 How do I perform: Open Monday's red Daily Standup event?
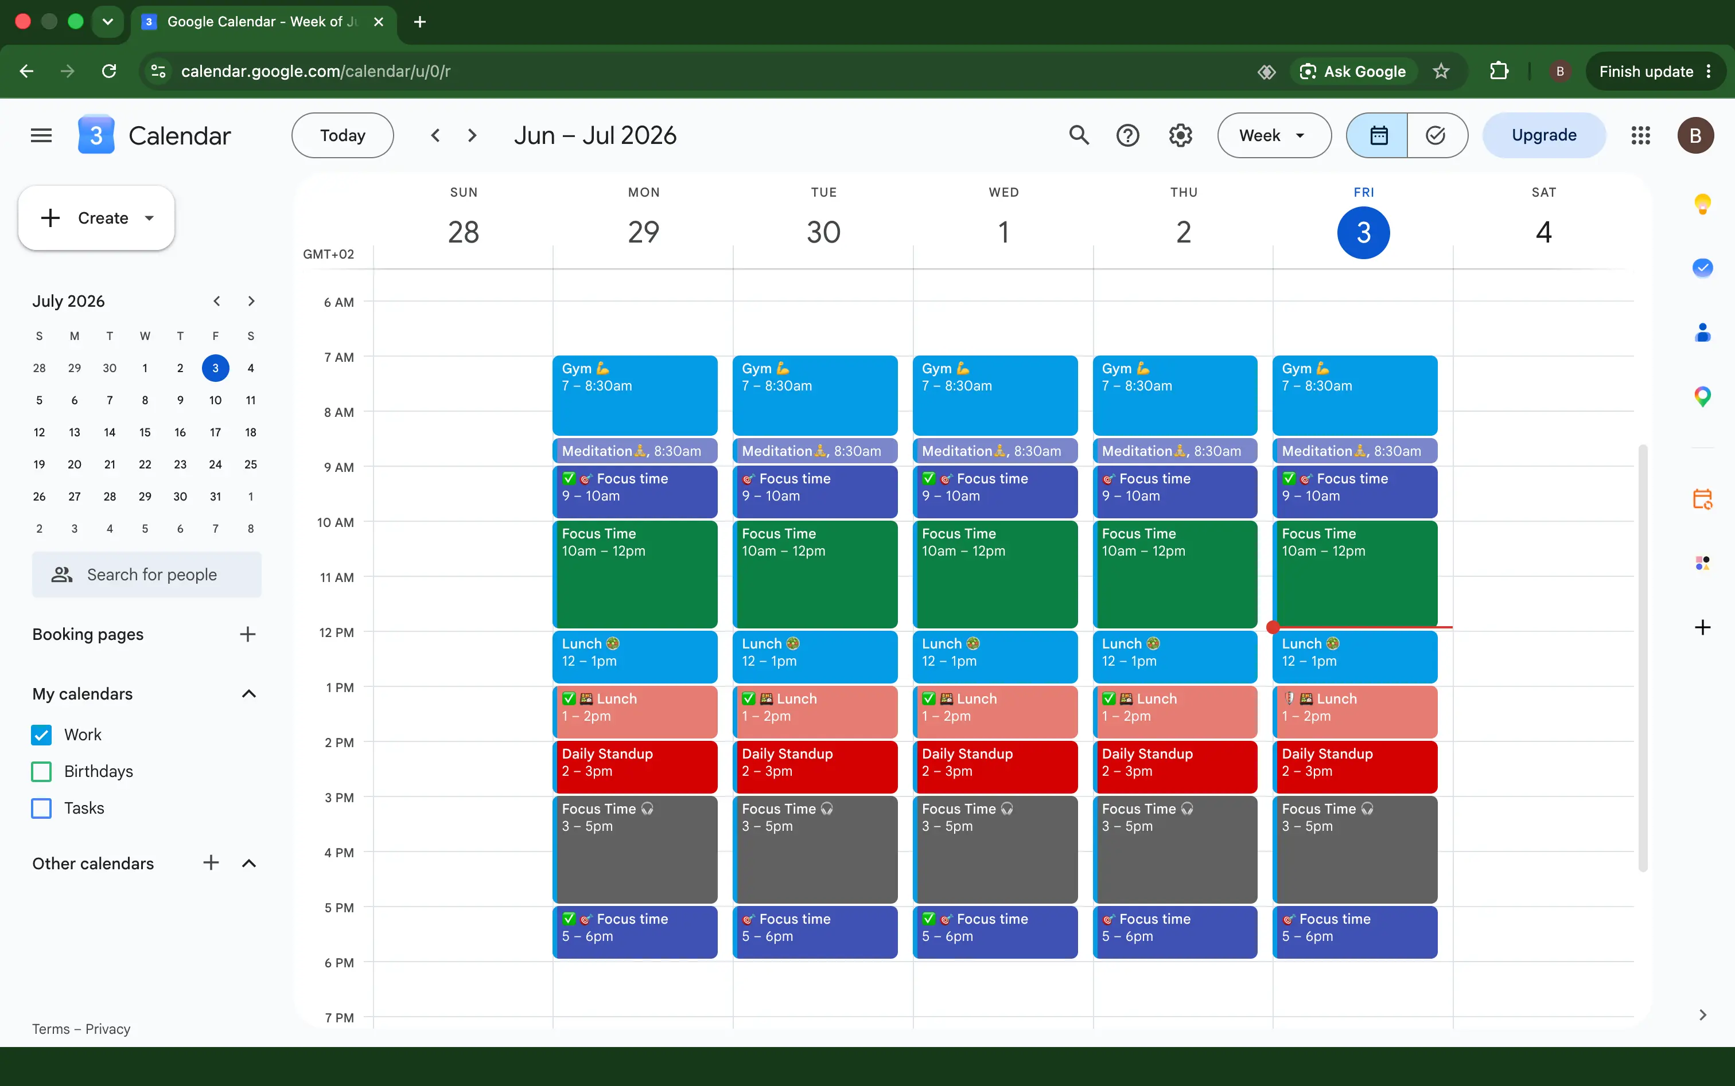635,767
